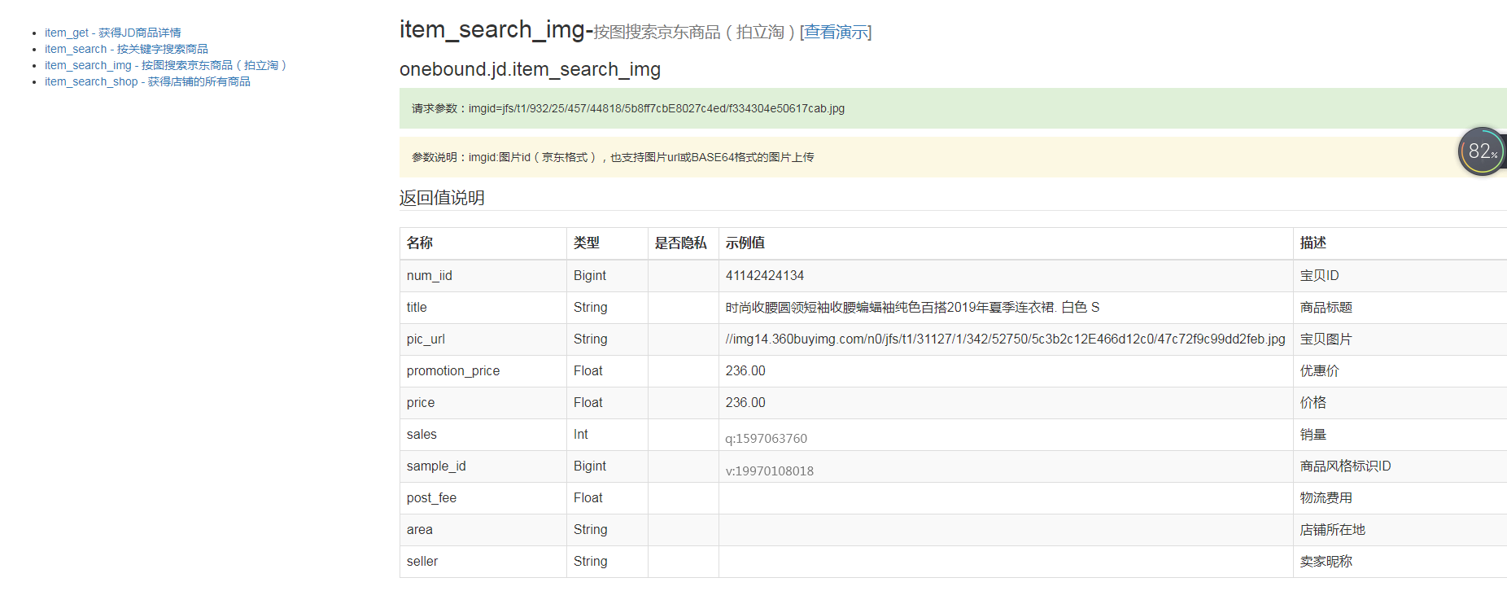Viewport: 1507px width, 591px height.
Task: Click the Float type in post_fee row
Action: click(x=588, y=497)
